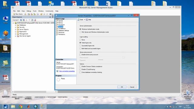Click the Analysis Services DMX Query icon
This screenshot has width=194, height=109.
click(x=32, y=14)
